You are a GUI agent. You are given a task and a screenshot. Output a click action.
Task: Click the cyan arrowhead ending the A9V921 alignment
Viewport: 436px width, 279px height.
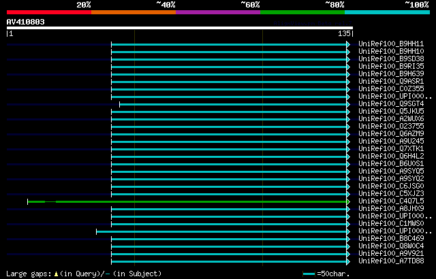tap(348, 255)
